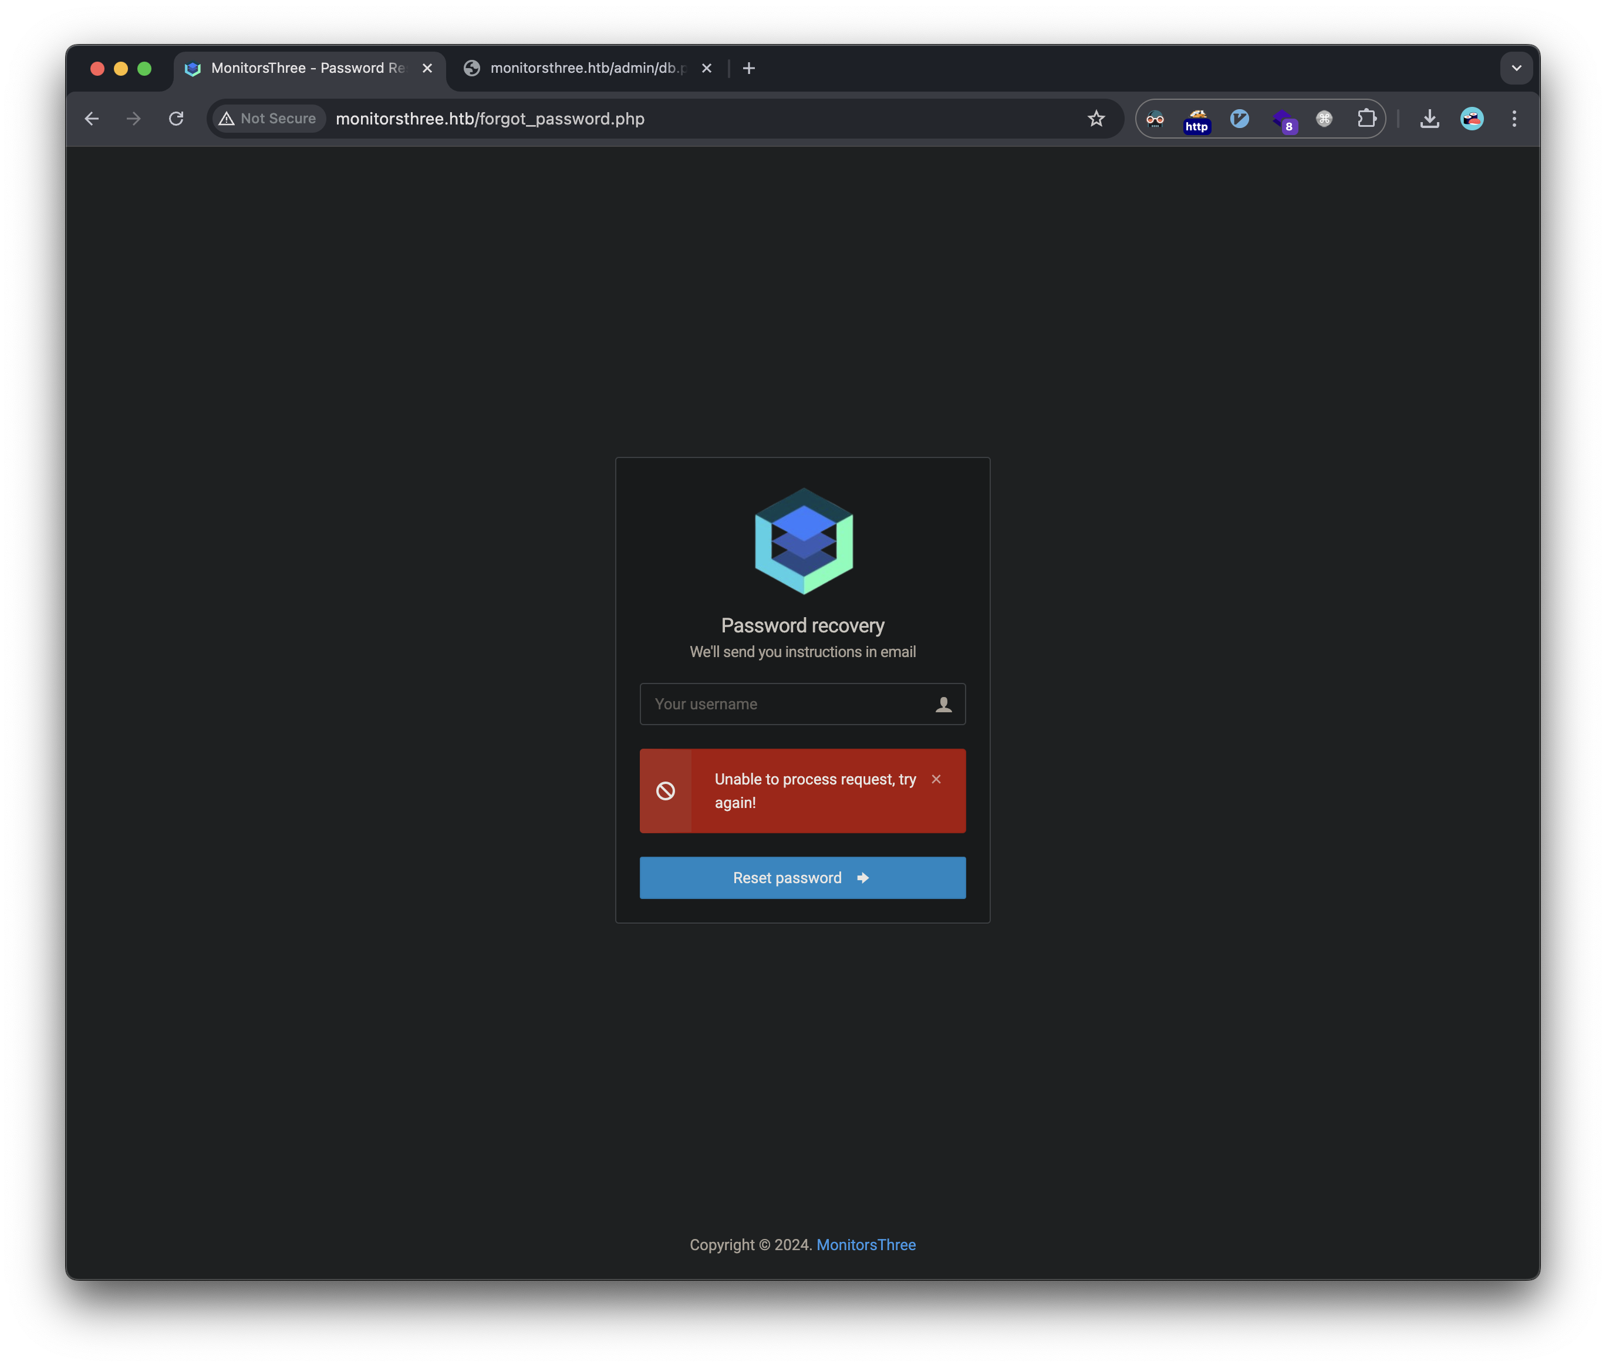Open the downloads icon
This screenshot has width=1606, height=1367.
[x=1429, y=119]
